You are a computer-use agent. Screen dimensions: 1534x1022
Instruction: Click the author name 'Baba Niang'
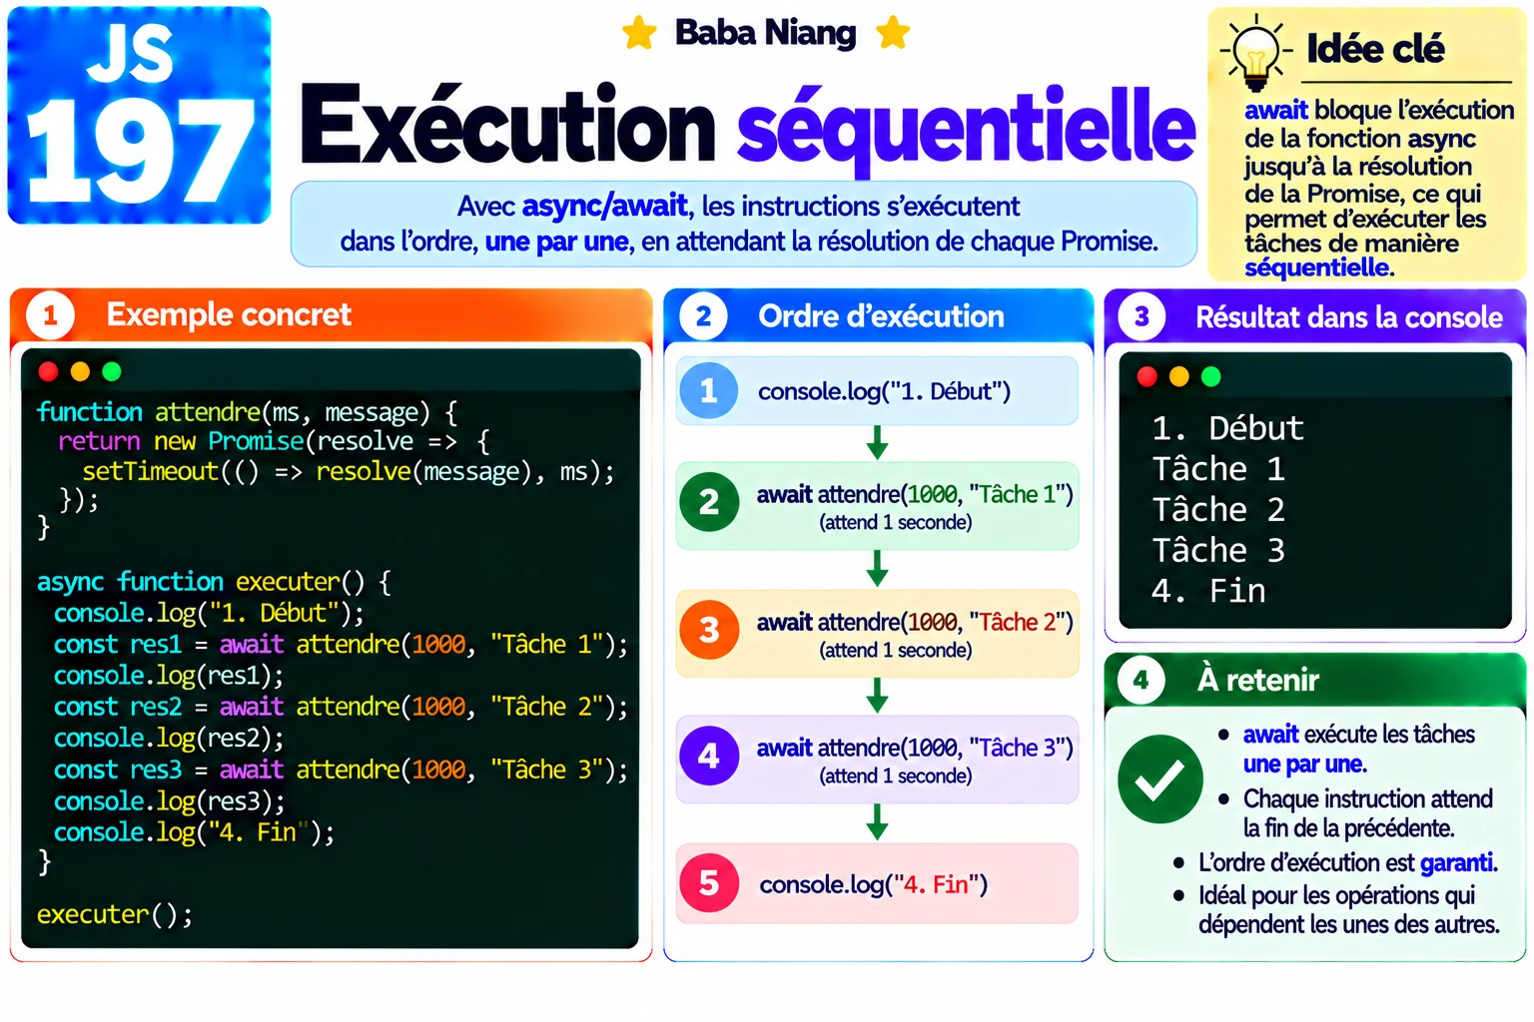766,33
